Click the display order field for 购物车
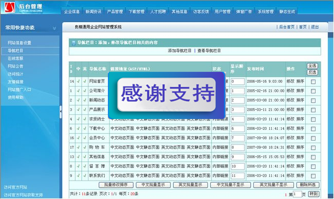 point(237,147)
